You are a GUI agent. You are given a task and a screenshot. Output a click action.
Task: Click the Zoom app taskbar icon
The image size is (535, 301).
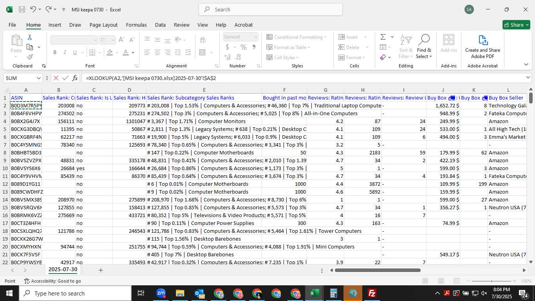tap(161, 293)
